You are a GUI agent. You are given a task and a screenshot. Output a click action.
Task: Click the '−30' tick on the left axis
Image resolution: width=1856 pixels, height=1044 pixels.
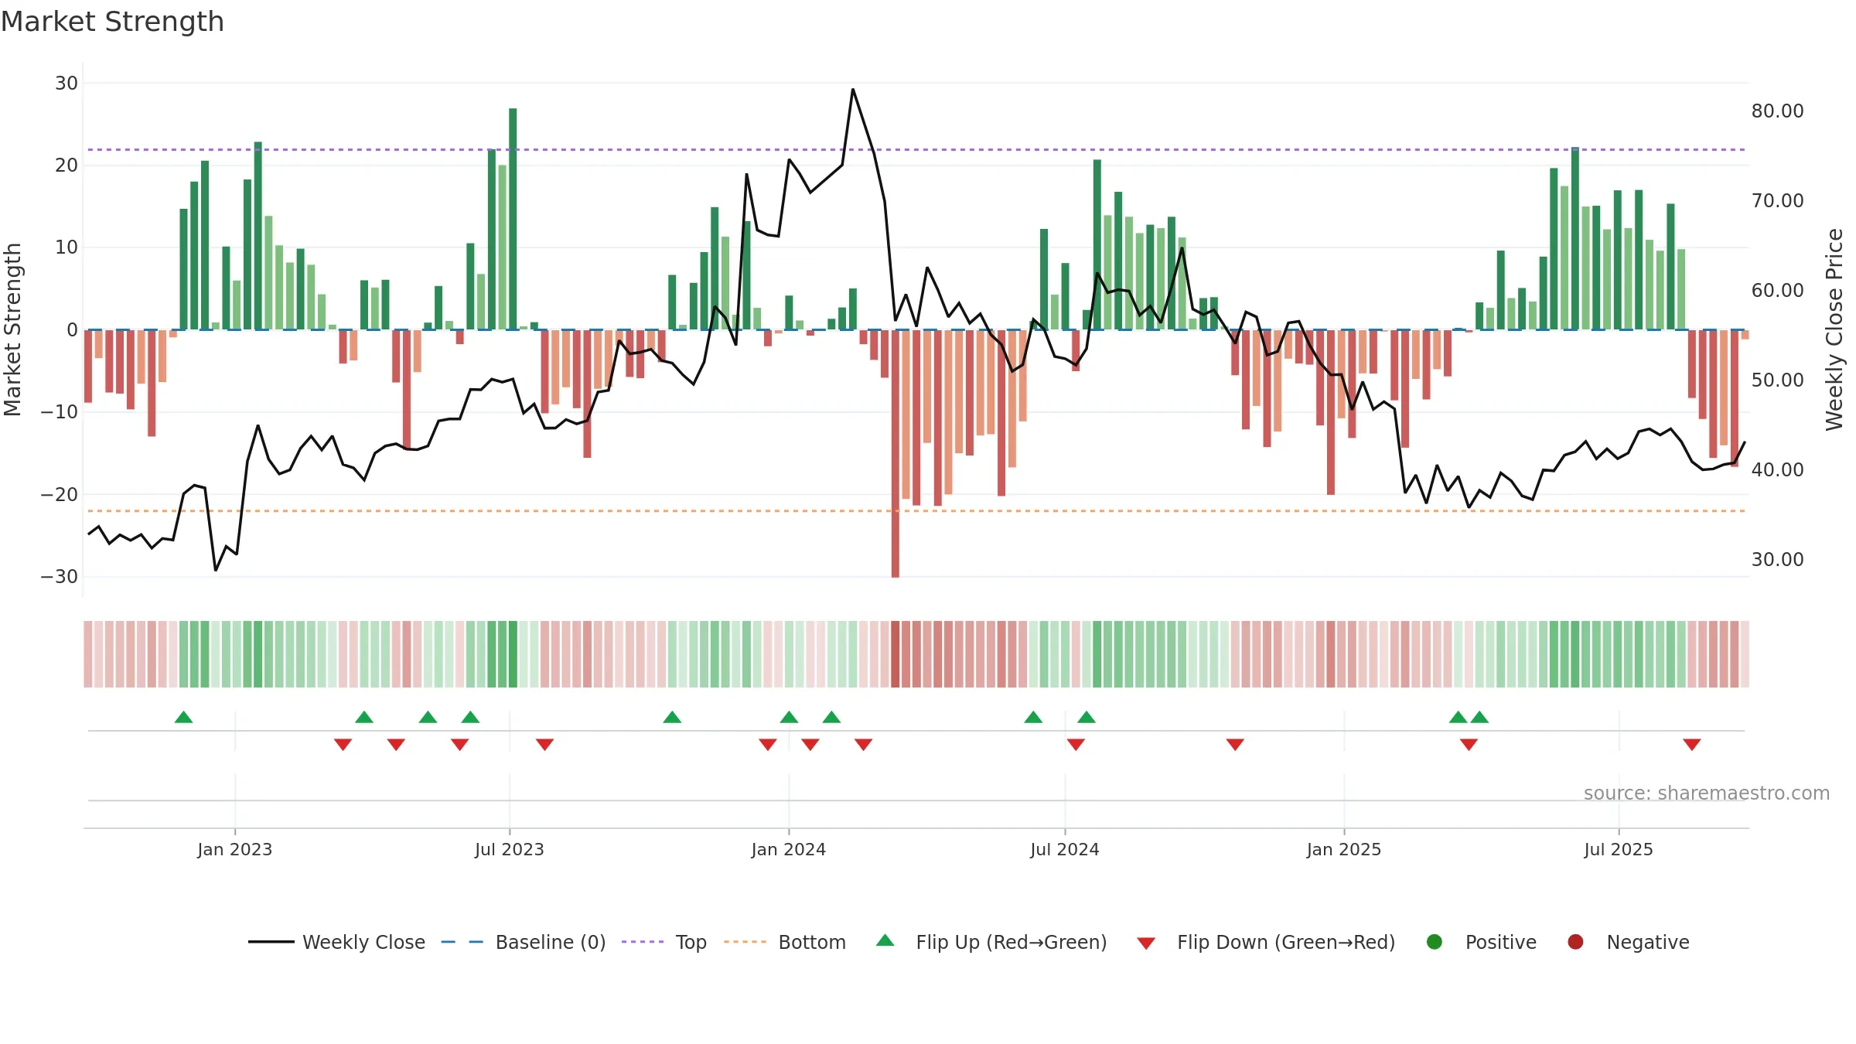click(60, 577)
